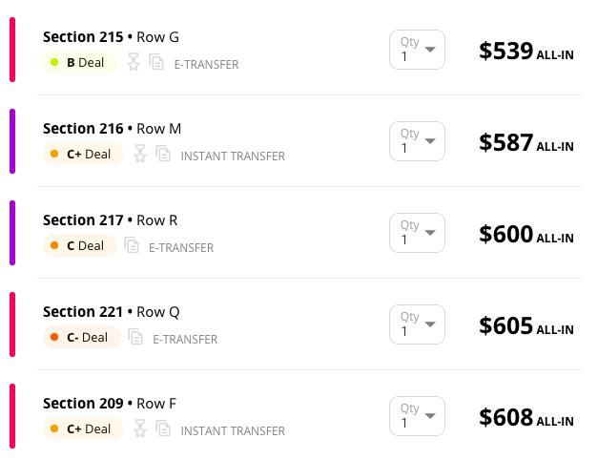Click the purple color bar beside Section 217
The width and height of the screenshot is (597, 460).
[x=12, y=233]
